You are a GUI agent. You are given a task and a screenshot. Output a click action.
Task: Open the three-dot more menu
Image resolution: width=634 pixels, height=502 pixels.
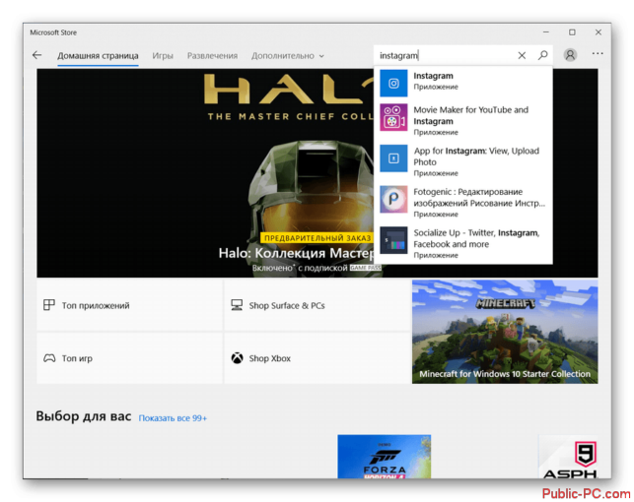tap(598, 54)
